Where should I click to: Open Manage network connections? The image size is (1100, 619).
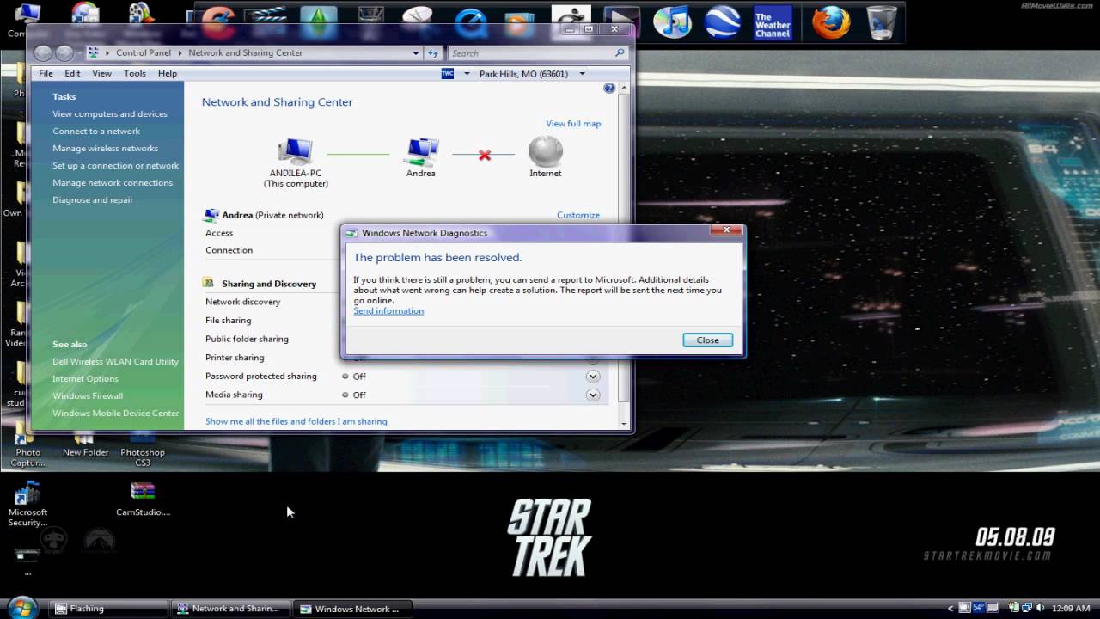(113, 183)
